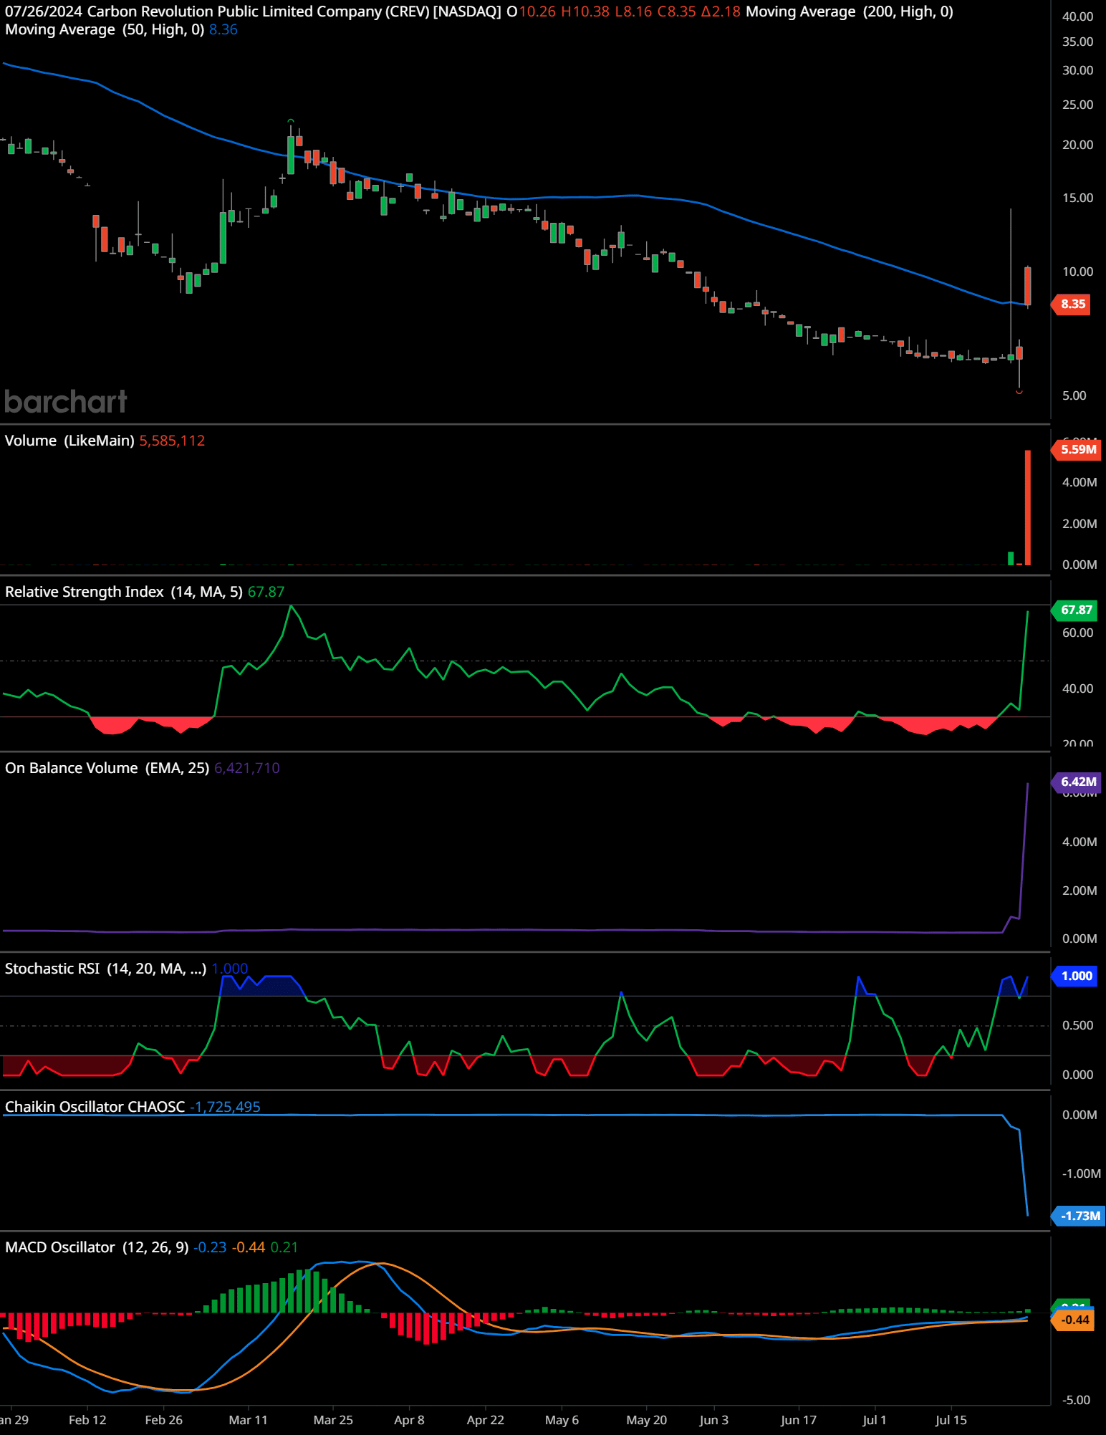1106x1435 pixels.
Task: Click the 50-day moving average value 8.36
Action: [x=223, y=29]
